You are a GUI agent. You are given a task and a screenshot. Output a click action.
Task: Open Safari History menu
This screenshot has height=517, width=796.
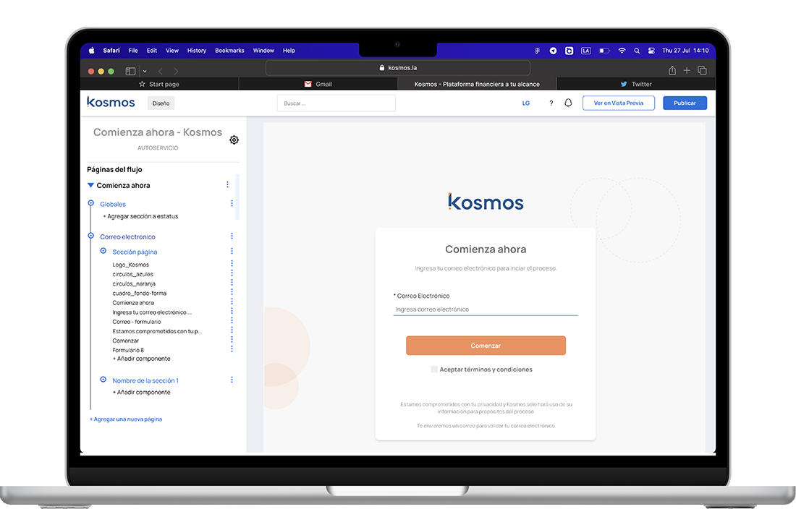pyautogui.click(x=196, y=51)
